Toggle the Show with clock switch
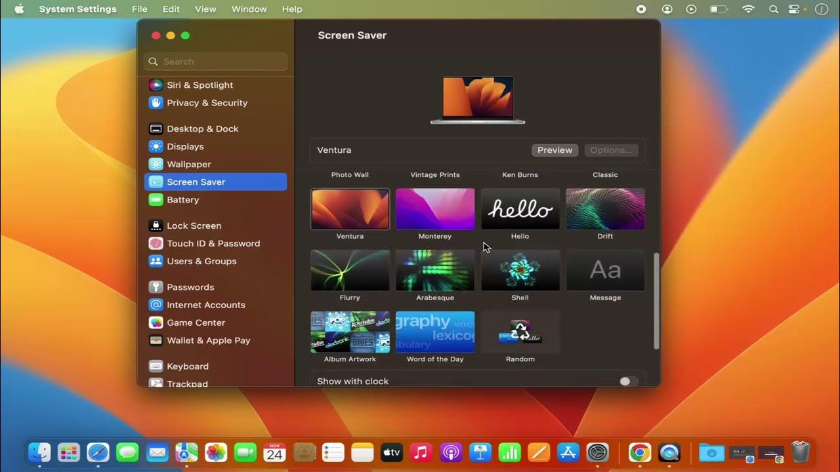 (x=628, y=382)
